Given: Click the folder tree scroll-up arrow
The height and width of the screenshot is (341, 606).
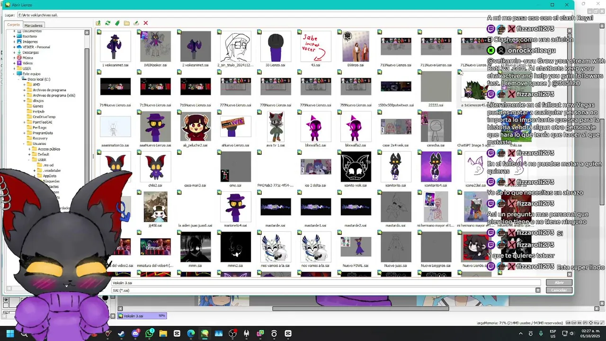Looking at the screenshot, I should 87,33.
